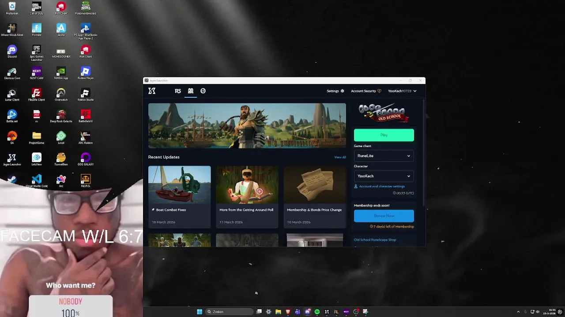The height and width of the screenshot is (317, 565).
Task: Open launcher Settings
Action: click(x=335, y=91)
